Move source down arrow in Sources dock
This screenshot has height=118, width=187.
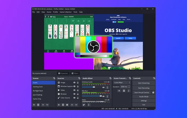[x=76, y=105]
